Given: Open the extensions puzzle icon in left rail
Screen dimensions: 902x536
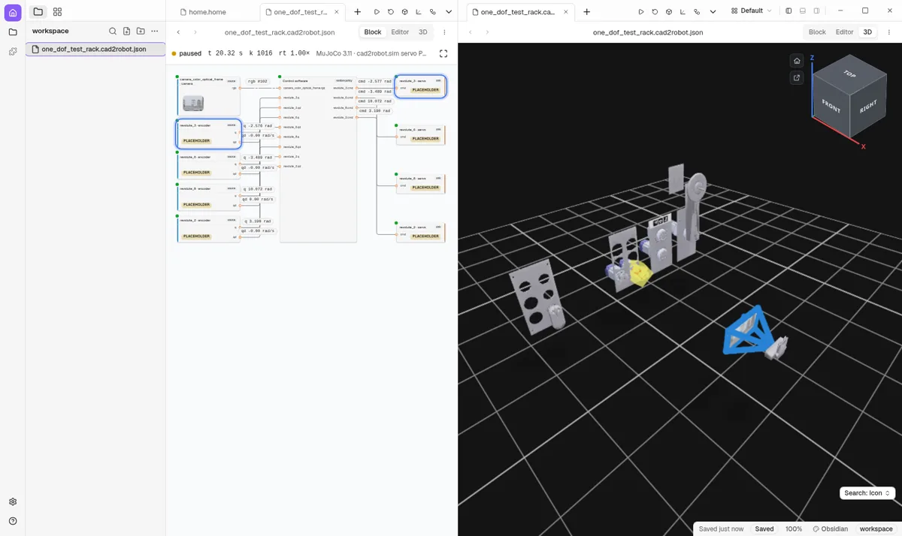Looking at the screenshot, I should coord(13,52).
